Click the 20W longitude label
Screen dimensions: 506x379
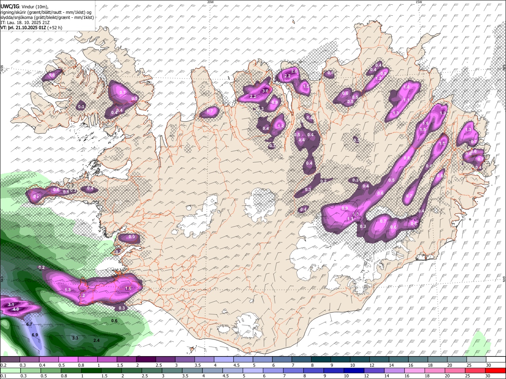coord(210,2)
